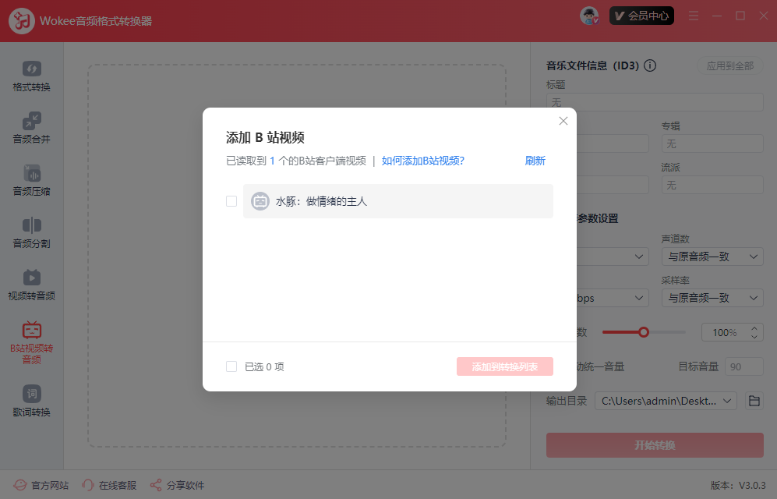The width and height of the screenshot is (777, 499).
Task: Open the 声道数 dropdown
Action: point(712,256)
